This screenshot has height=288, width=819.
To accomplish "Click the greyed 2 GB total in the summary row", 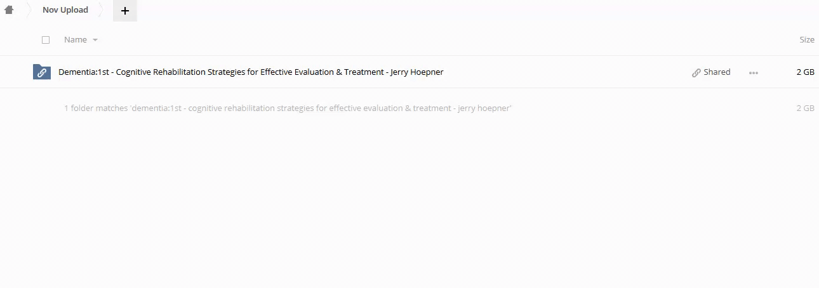I will tap(805, 108).
